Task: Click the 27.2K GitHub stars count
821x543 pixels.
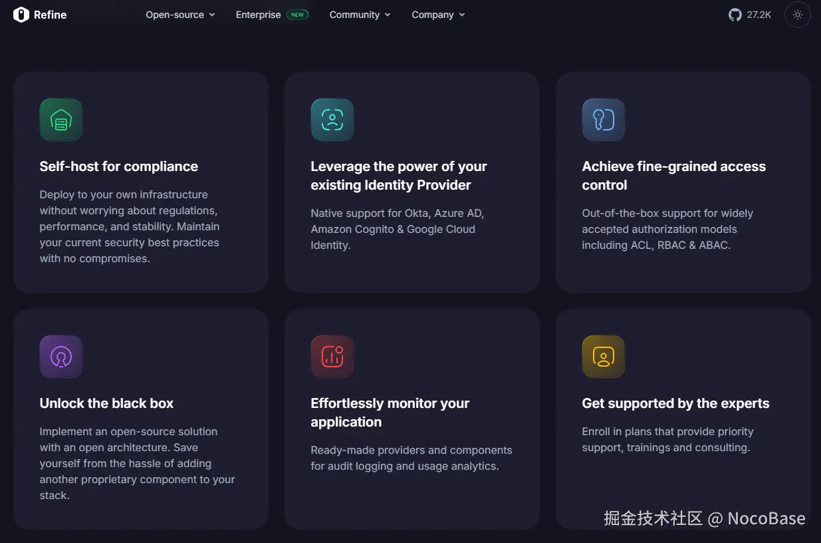Action: (x=759, y=15)
